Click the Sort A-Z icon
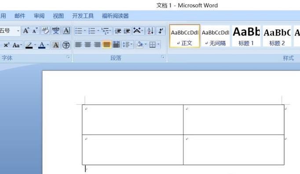The width and height of the screenshot is (300, 174). [x=150, y=31]
